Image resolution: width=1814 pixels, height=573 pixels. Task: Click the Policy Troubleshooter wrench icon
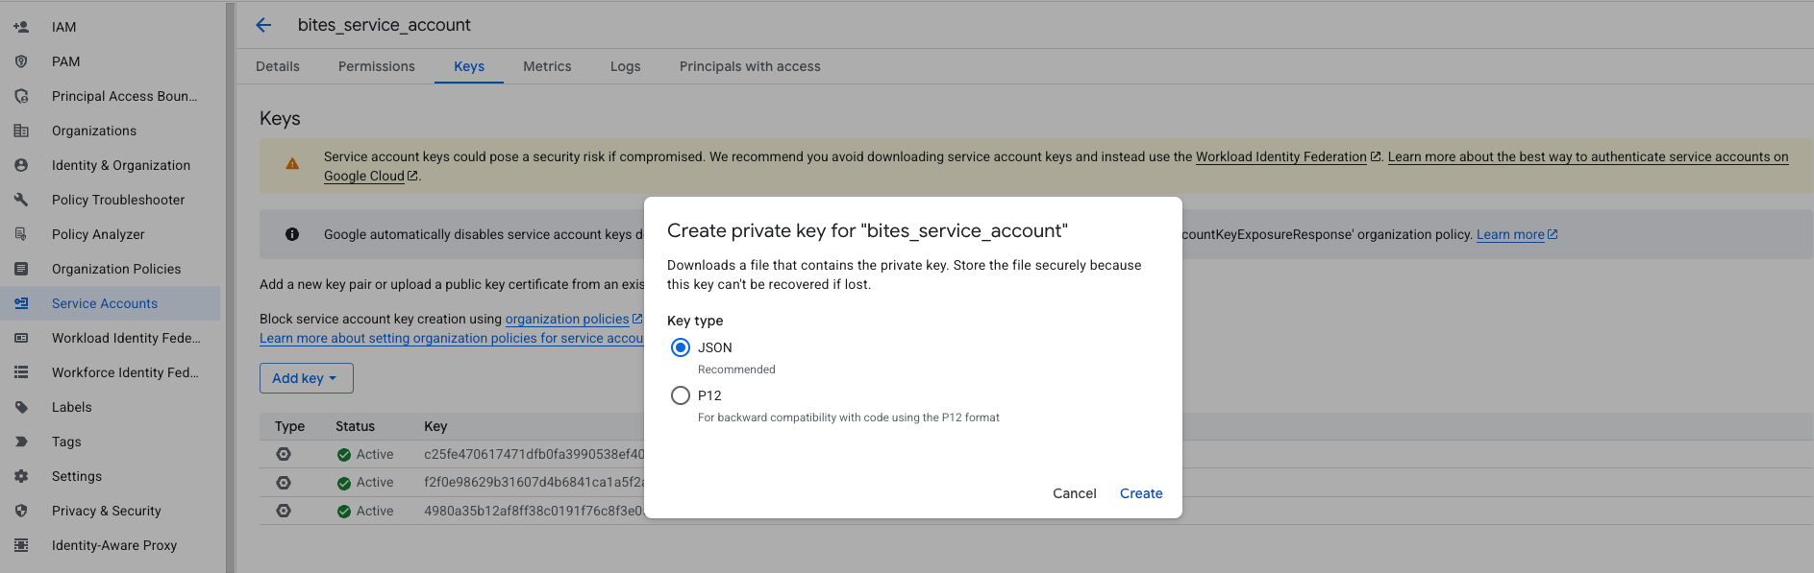[x=21, y=200]
